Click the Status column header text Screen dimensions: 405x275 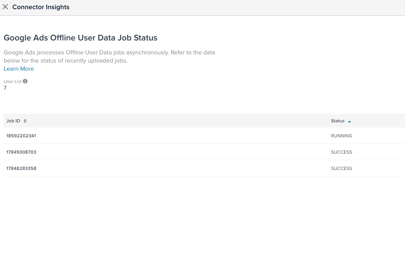point(337,121)
